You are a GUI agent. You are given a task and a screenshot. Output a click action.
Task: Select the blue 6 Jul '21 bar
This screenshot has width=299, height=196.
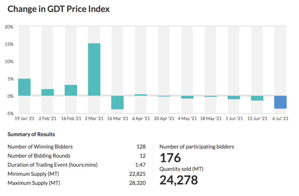(280, 102)
